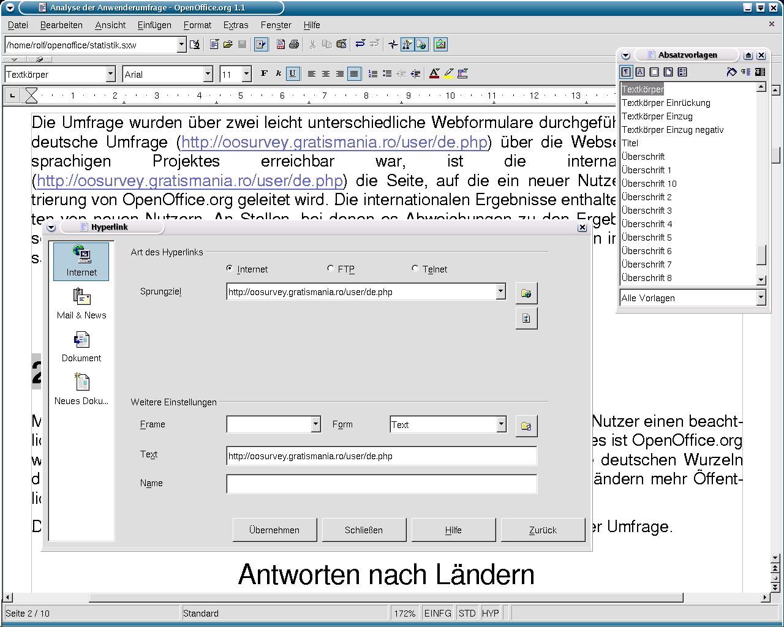
Task: Activate fill format mode paint bucket
Action: click(x=731, y=72)
